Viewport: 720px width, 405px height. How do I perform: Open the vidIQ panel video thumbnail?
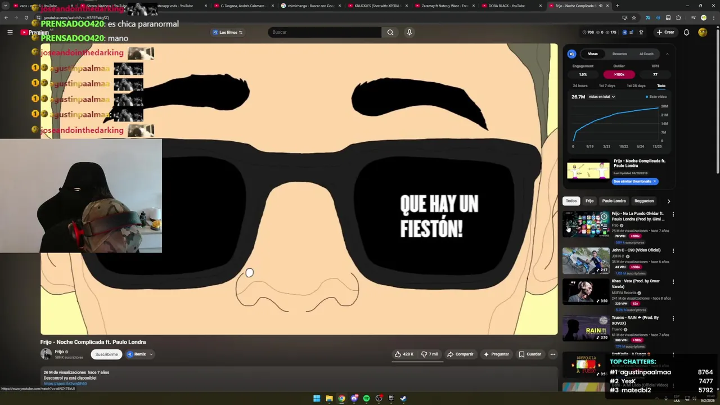[x=588, y=171]
